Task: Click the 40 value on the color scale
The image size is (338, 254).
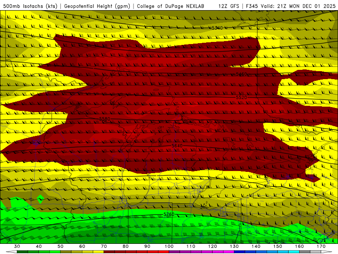Action: [x=39, y=246]
